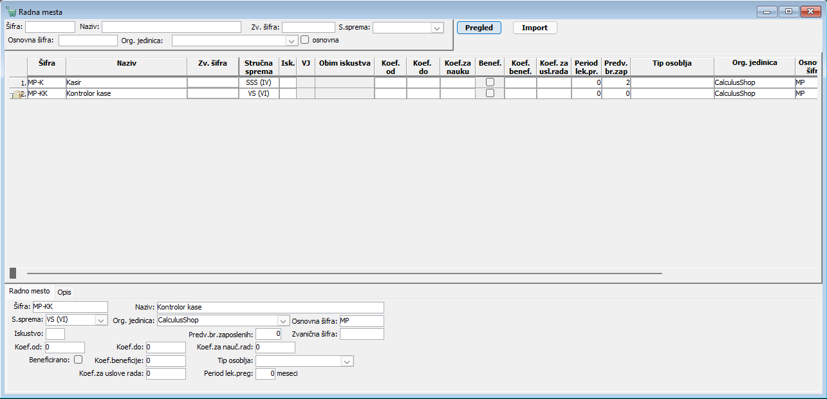Open the Tip osoblja dropdown
Viewport: 827px width, 399px height.
pos(347,361)
